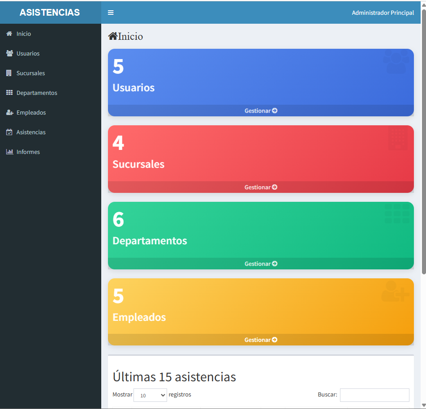Click Gestionar link on the Empleados card
Viewport: 426px width, 409px height.
261,340
